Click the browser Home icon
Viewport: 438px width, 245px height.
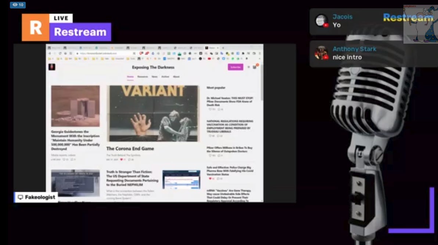65,53
